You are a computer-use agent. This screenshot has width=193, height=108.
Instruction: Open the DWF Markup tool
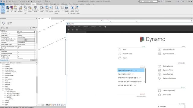(x=20, y=9)
